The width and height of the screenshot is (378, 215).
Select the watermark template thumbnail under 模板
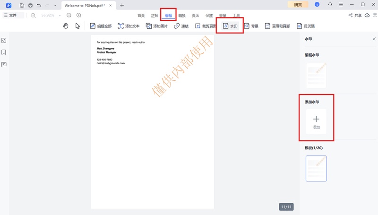click(316, 169)
